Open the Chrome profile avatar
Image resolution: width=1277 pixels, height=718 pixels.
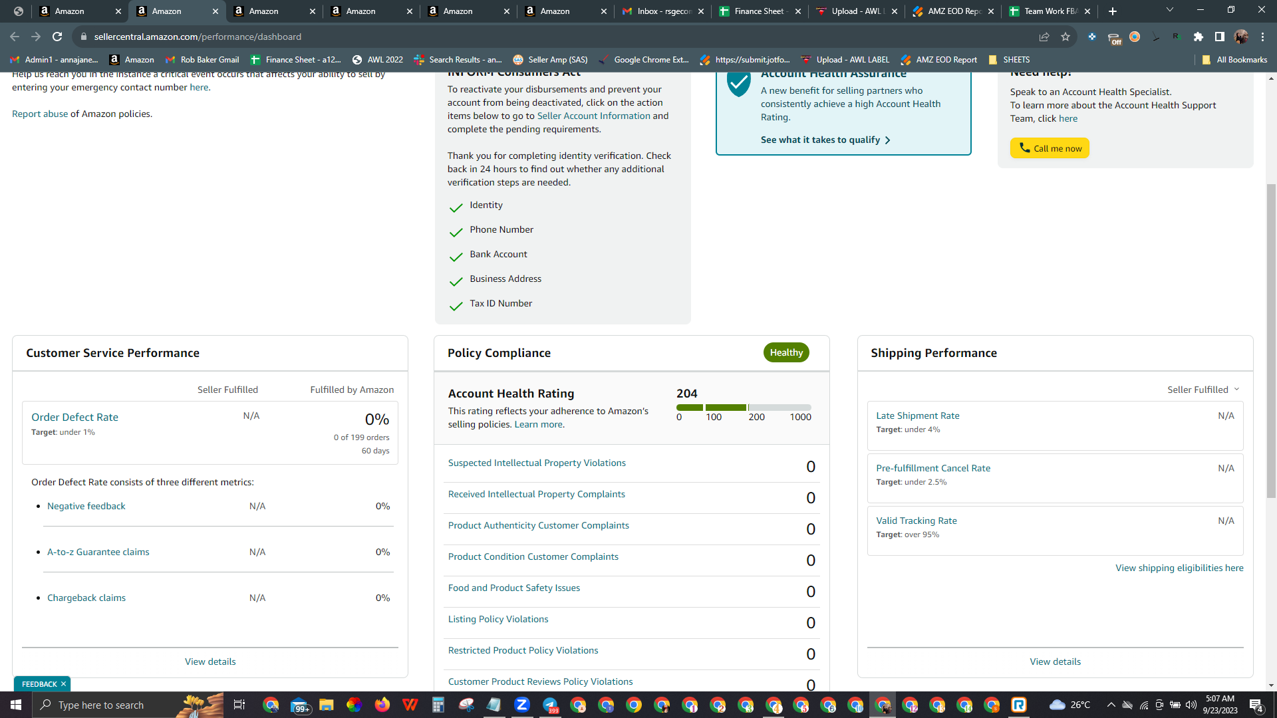tap(1241, 37)
